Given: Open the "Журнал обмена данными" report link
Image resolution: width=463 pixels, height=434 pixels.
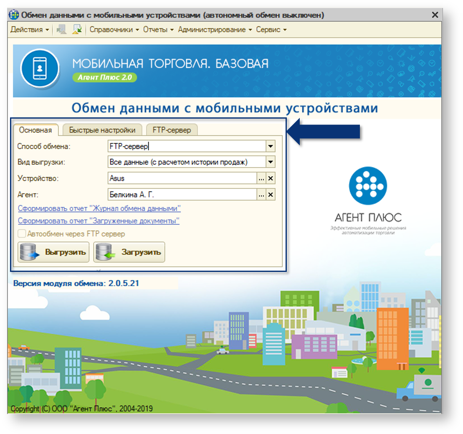Looking at the screenshot, I should (99, 208).
